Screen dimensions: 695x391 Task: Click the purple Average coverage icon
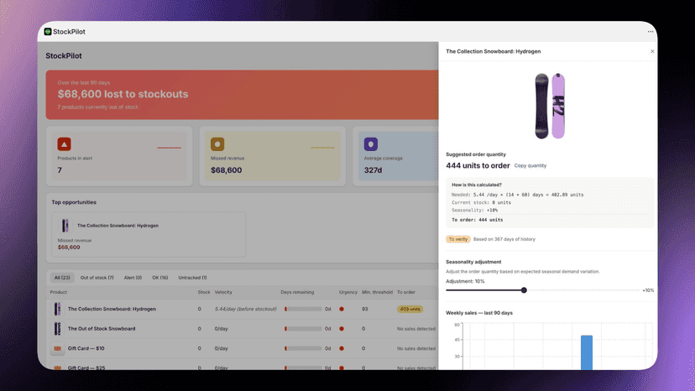(x=371, y=144)
